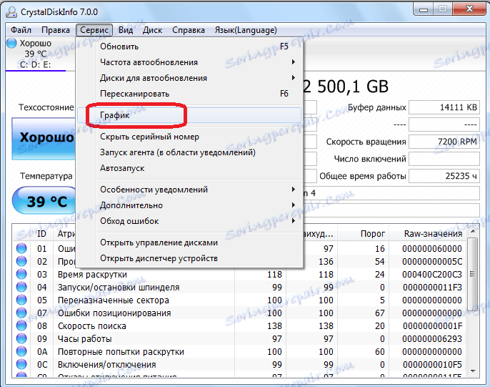Viewport: 490px width, 387px height.
Task: Click the blue status icon for attribute 02
Action: (21, 261)
